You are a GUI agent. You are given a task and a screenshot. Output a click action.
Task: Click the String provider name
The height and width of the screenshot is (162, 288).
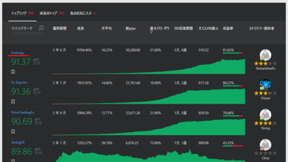point(265,128)
